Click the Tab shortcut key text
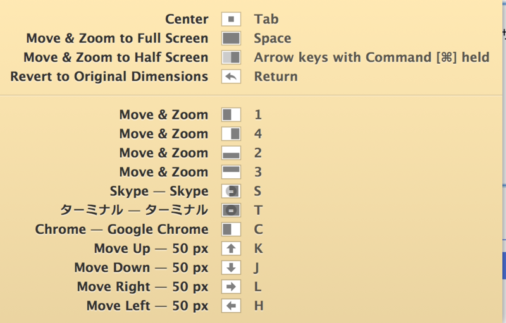Viewport: 506px width, 323px height. click(266, 20)
